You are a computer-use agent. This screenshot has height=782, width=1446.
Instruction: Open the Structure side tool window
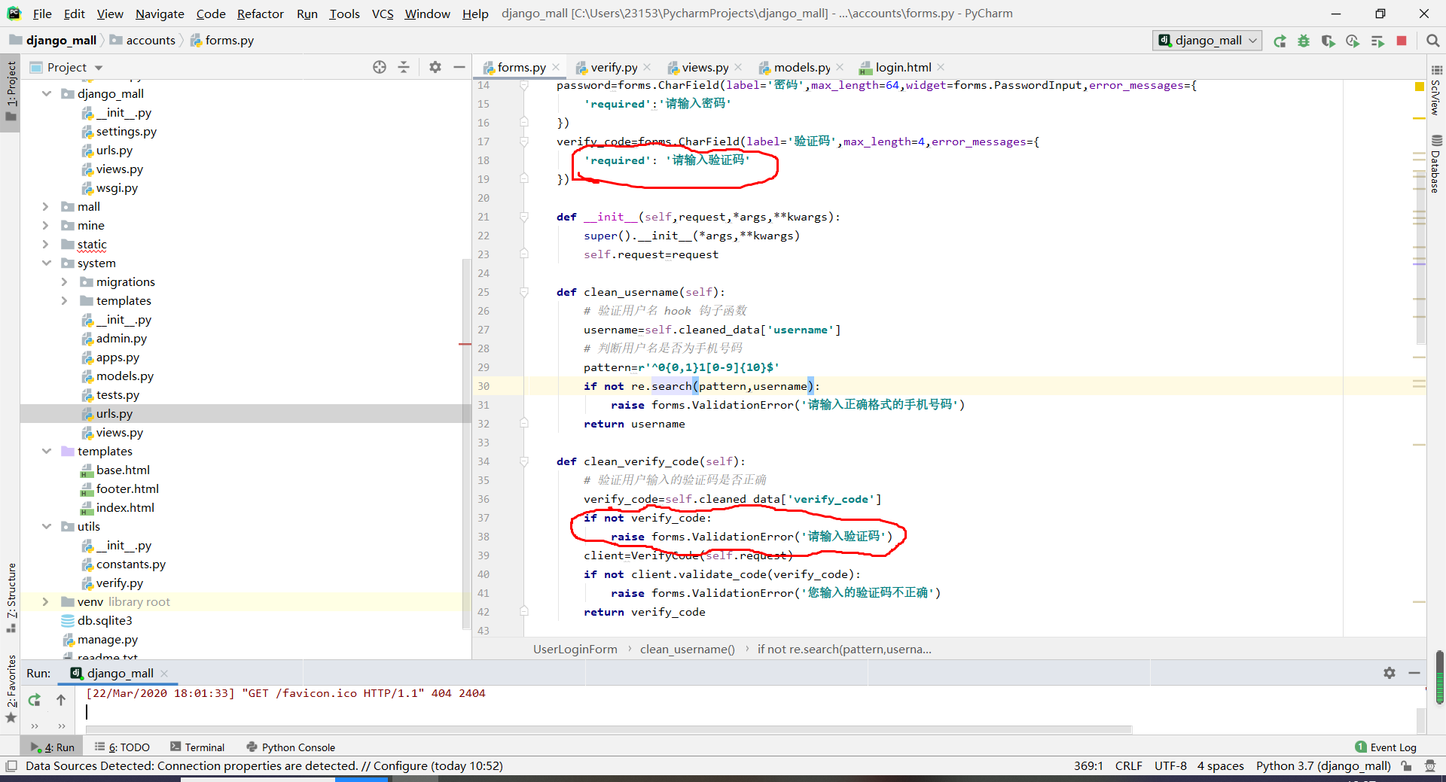[11, 598]
